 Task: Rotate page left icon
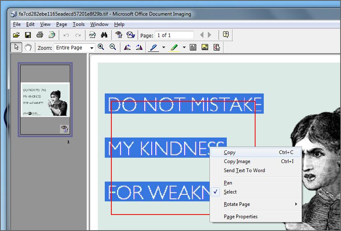coord(127,47)
